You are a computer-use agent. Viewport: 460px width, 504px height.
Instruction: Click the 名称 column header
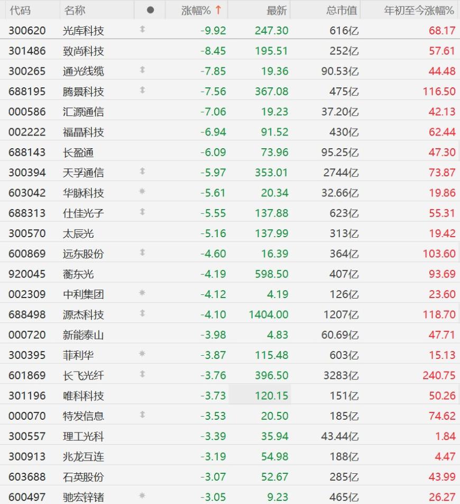coord(75,10)
